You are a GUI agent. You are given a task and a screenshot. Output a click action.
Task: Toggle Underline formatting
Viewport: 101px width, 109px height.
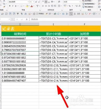16,6
